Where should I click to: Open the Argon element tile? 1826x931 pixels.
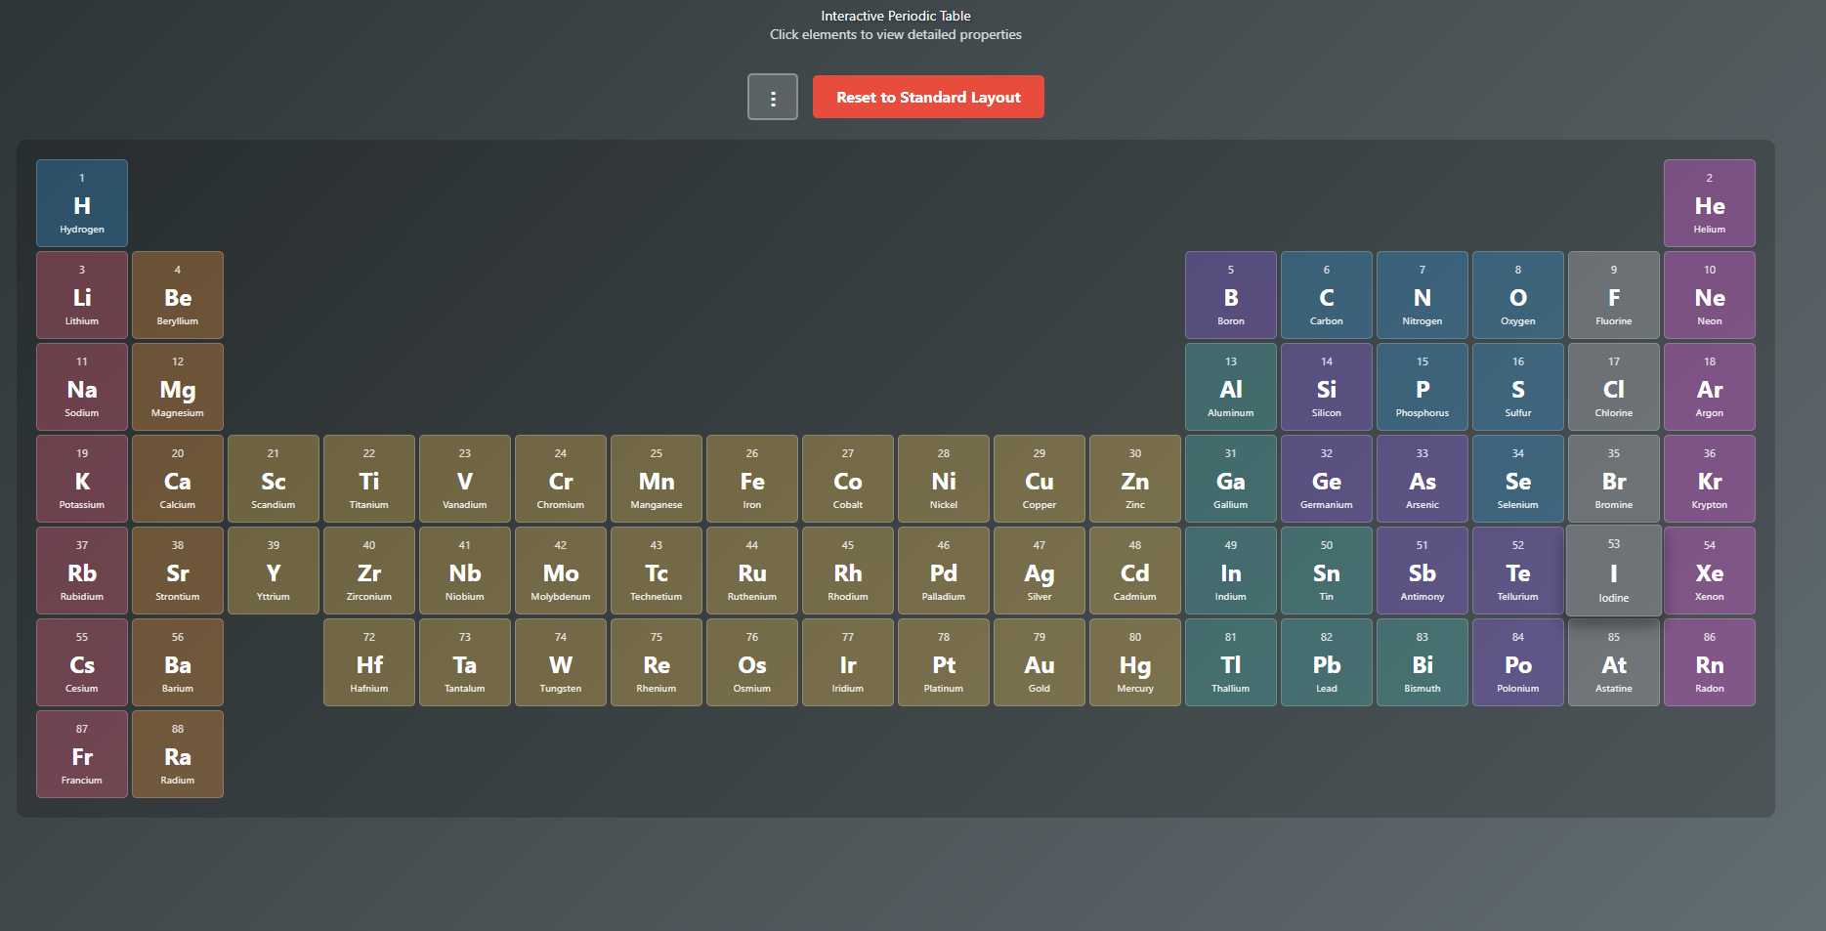pyautogui.click(x=1710, y=387)
